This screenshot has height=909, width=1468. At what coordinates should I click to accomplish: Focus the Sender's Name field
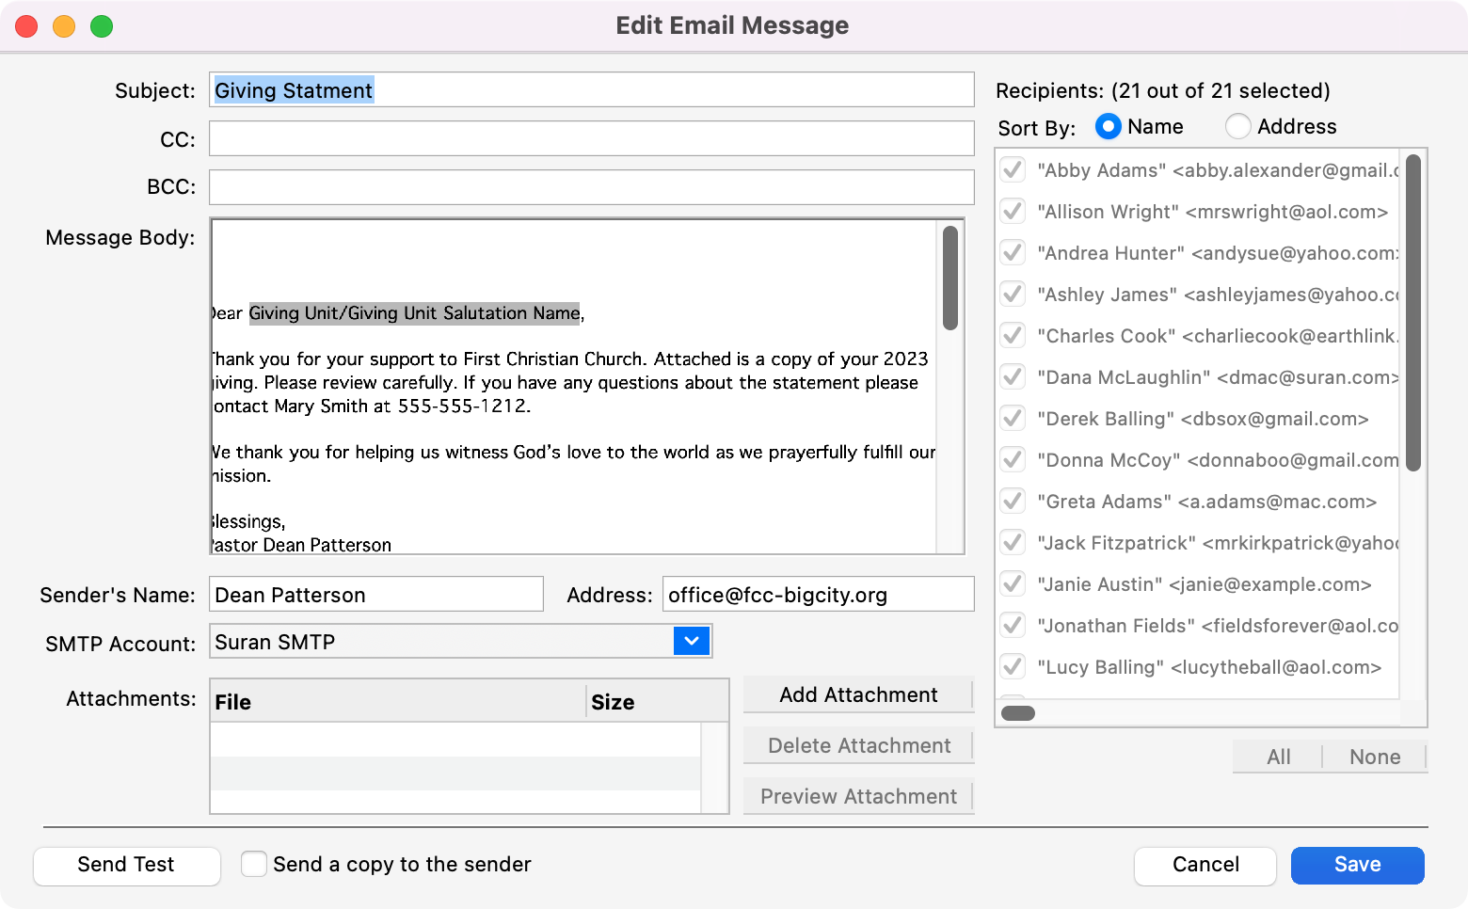click(376, 595)
